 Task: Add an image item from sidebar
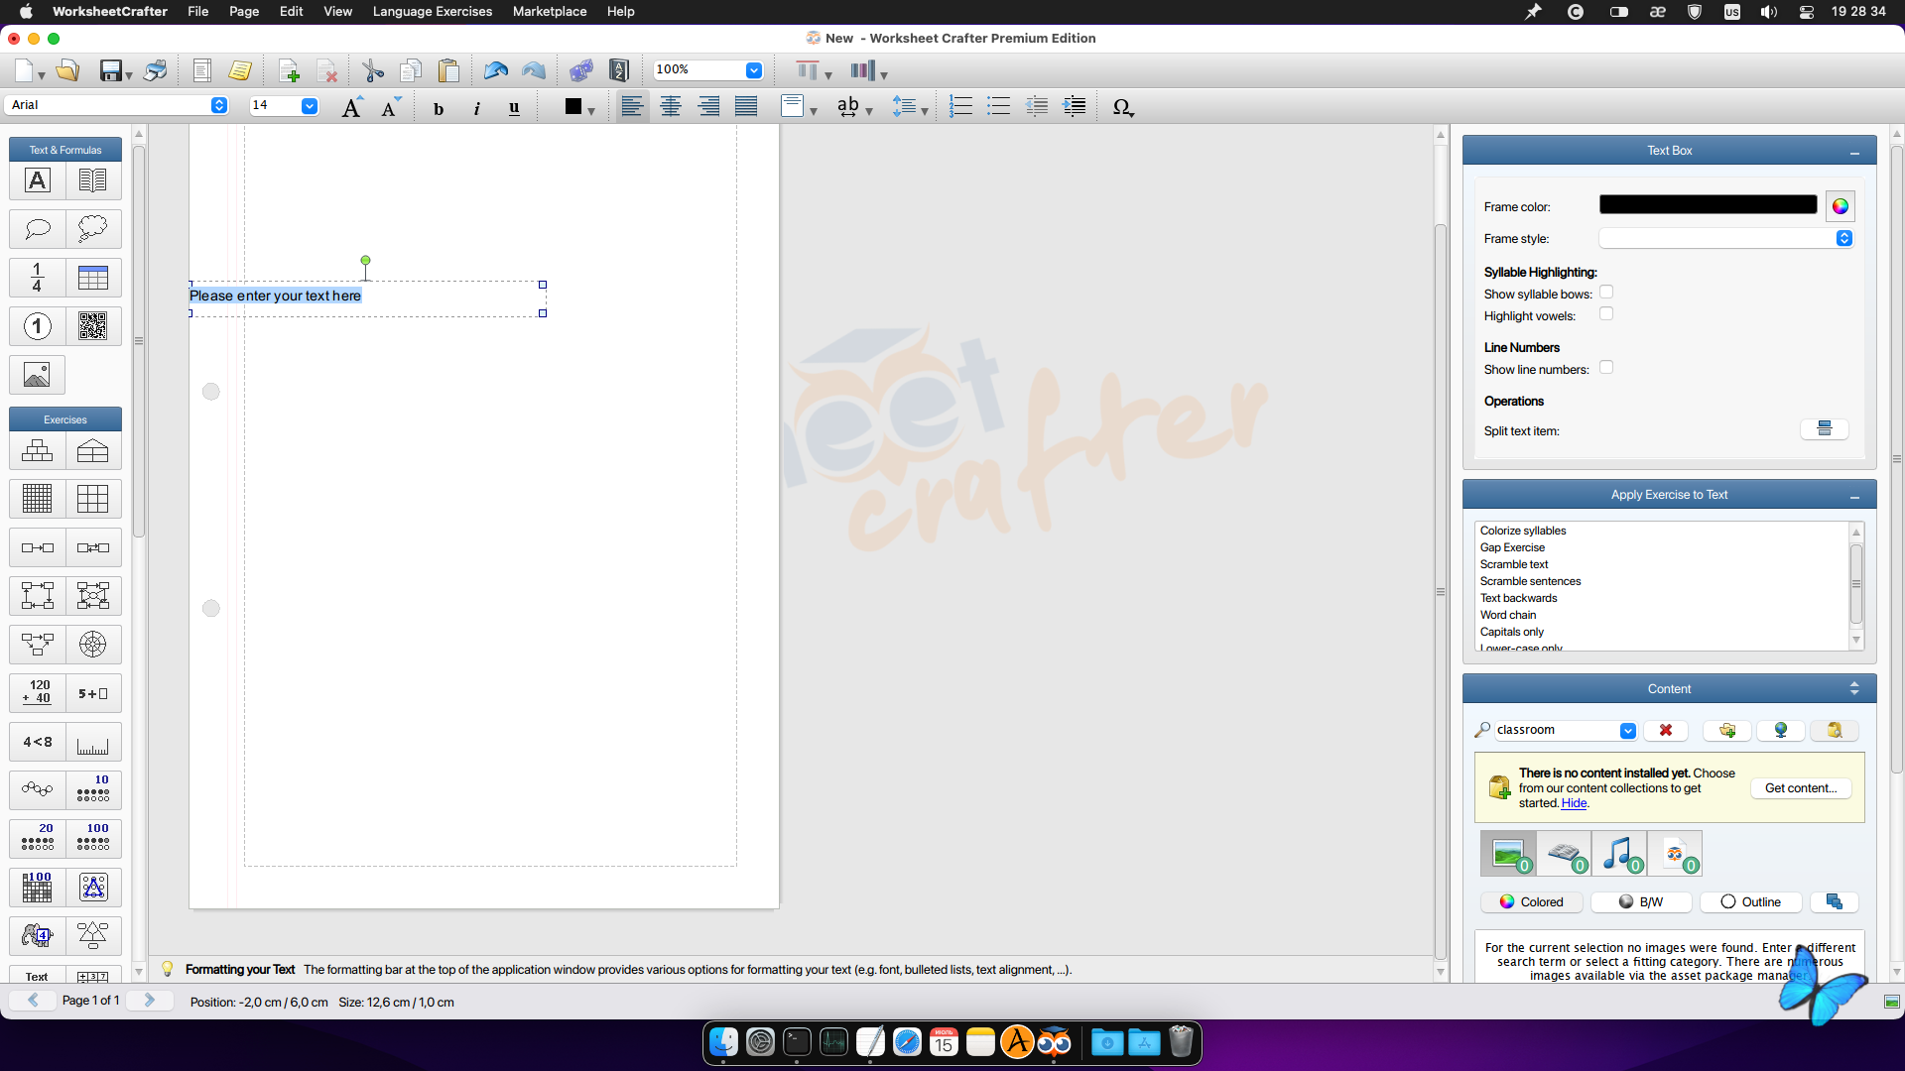38,375
